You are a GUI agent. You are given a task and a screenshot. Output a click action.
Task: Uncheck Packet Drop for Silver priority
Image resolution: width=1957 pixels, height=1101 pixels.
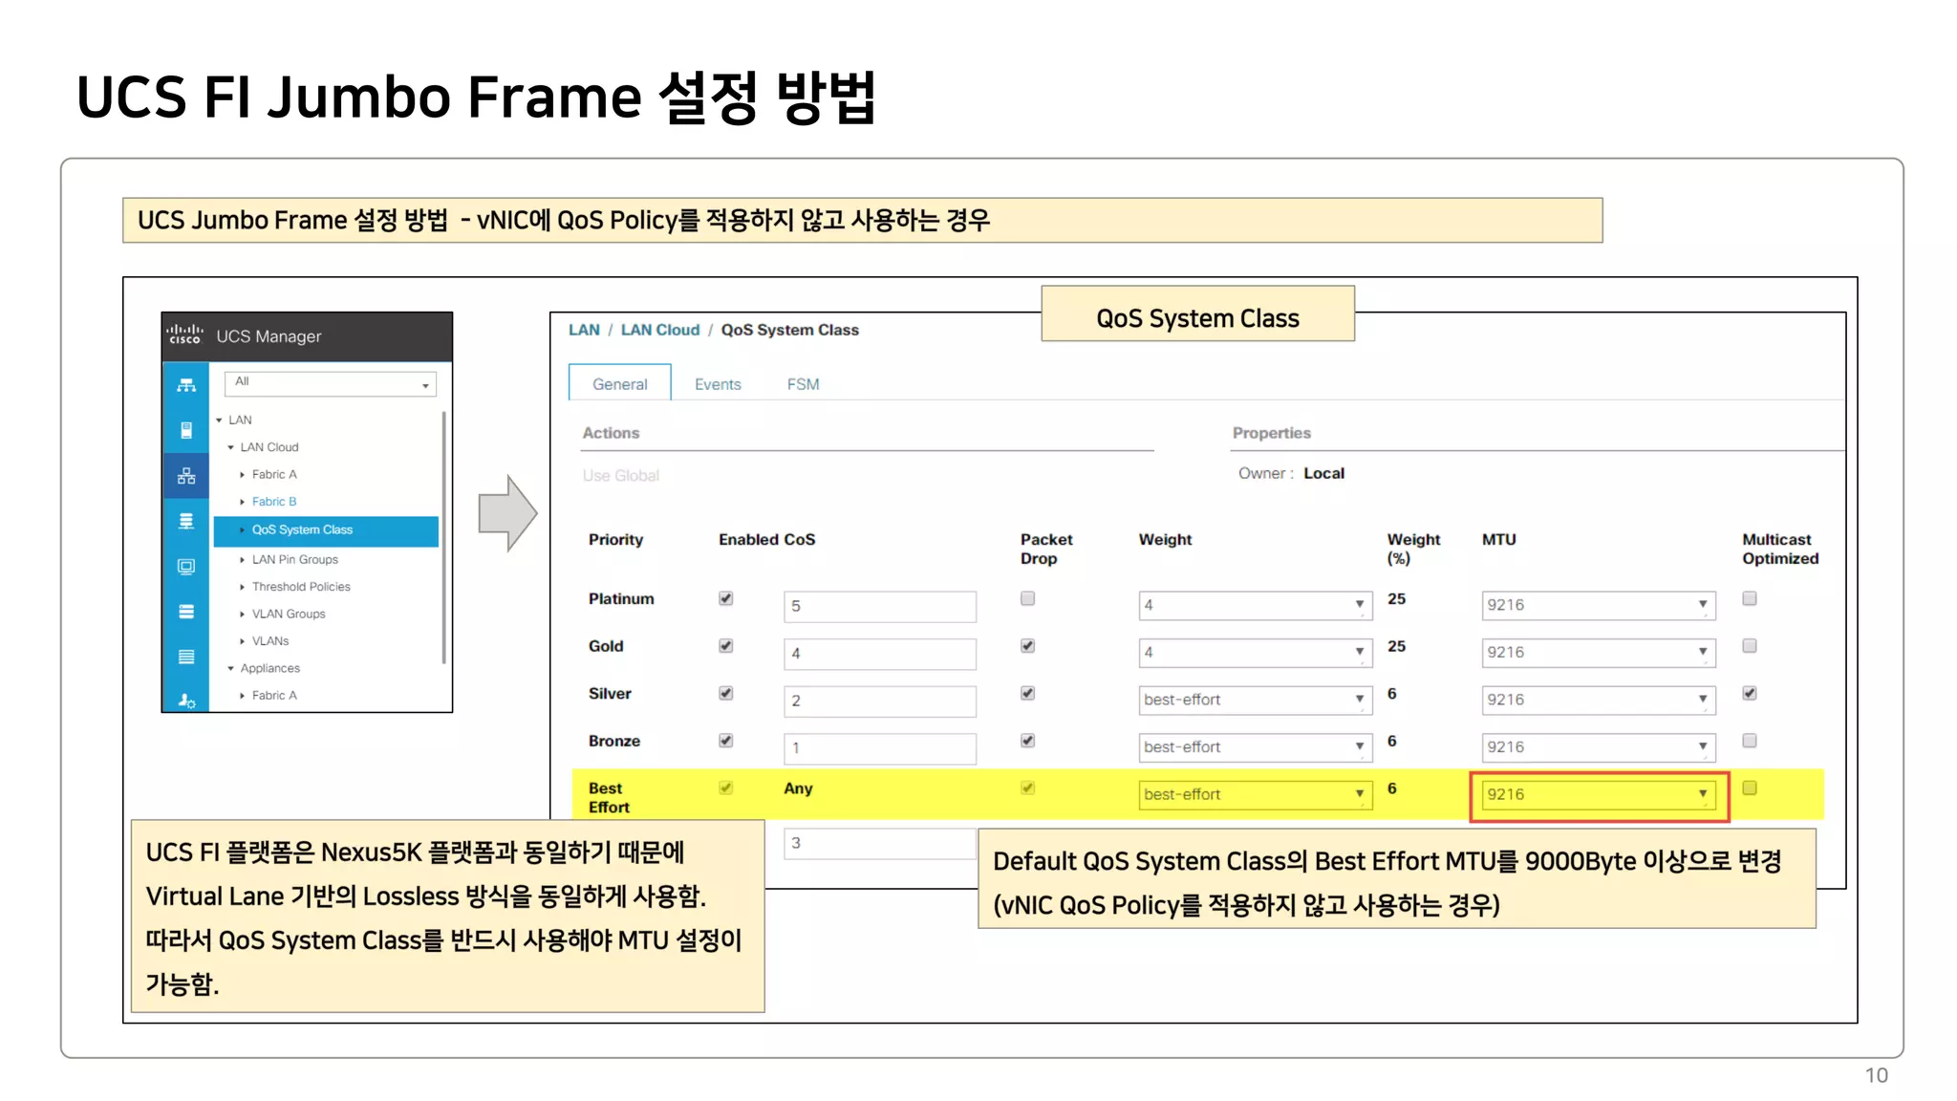(x=1028, y=693)
